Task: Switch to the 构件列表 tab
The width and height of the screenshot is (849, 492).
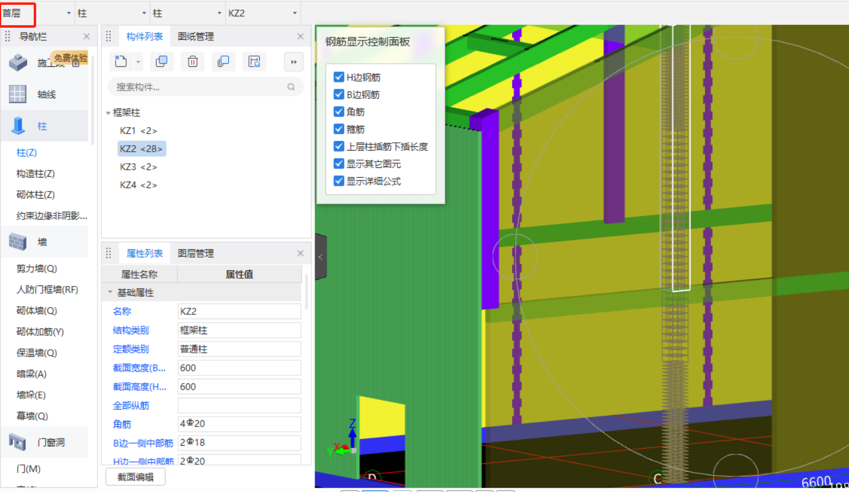Action: click(145, 37)
